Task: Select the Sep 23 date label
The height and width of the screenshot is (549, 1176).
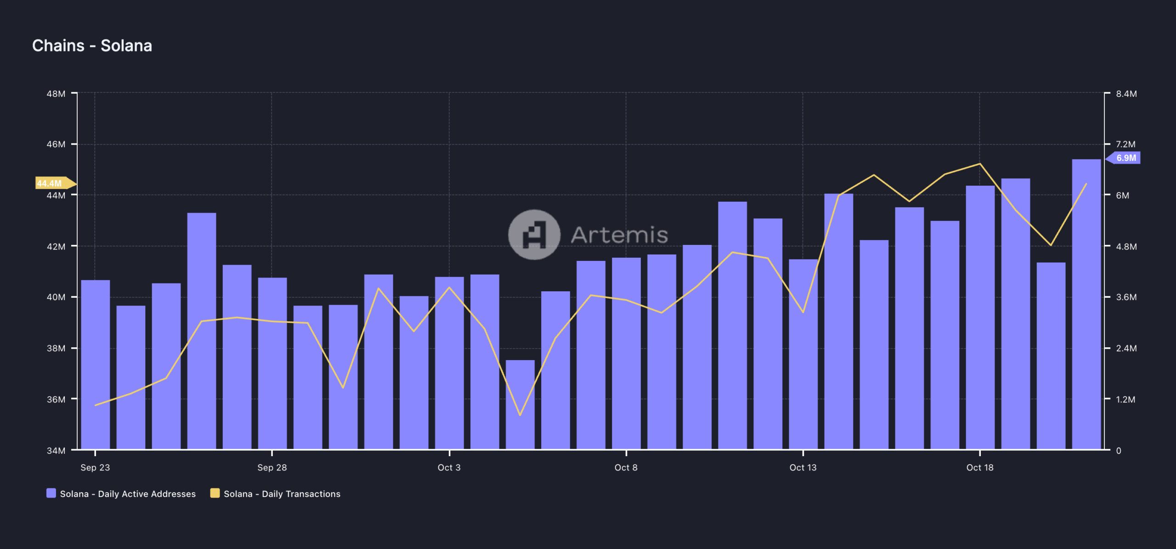Action: (95, 468)
